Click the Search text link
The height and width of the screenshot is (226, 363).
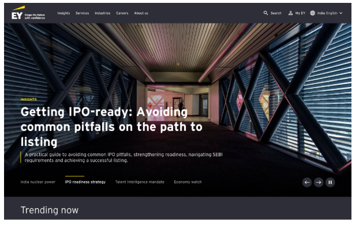[276, 13]
